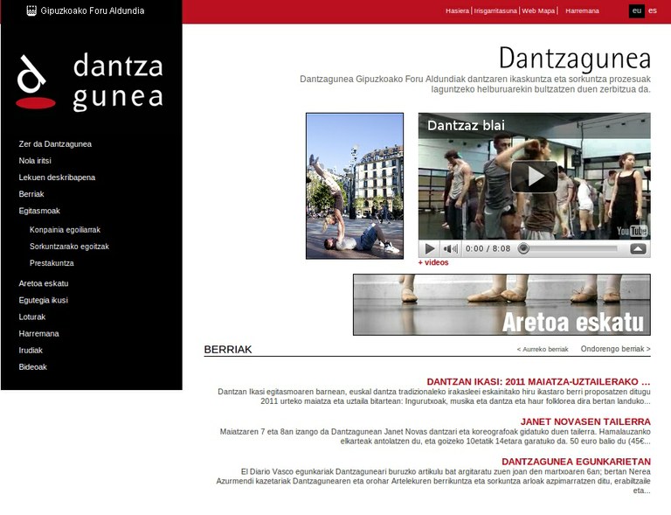Select the eu language option

[x=637, y=10]
